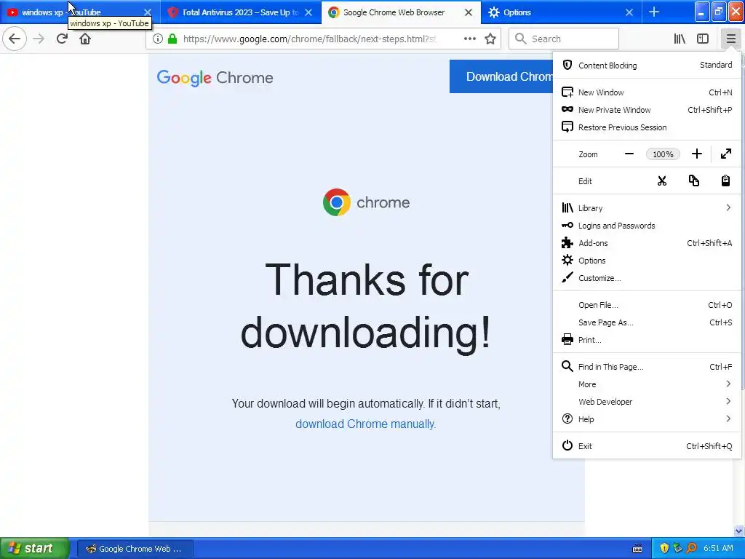Image resolution: width=745 pixels, height=559 pixels.
Task: Show site information icon in address bar
Action: (157, 39)
